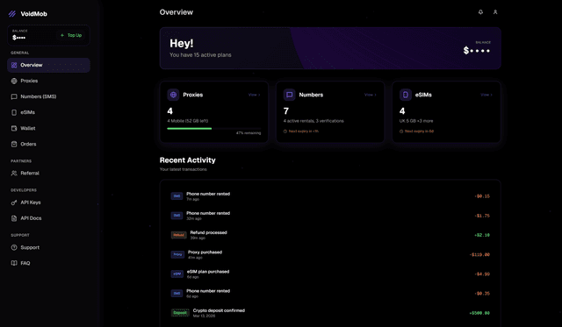The height and width of the screenshot is (327, 562).
Task: Open Wallet in sidebar
Action: (x=48, y=128)
